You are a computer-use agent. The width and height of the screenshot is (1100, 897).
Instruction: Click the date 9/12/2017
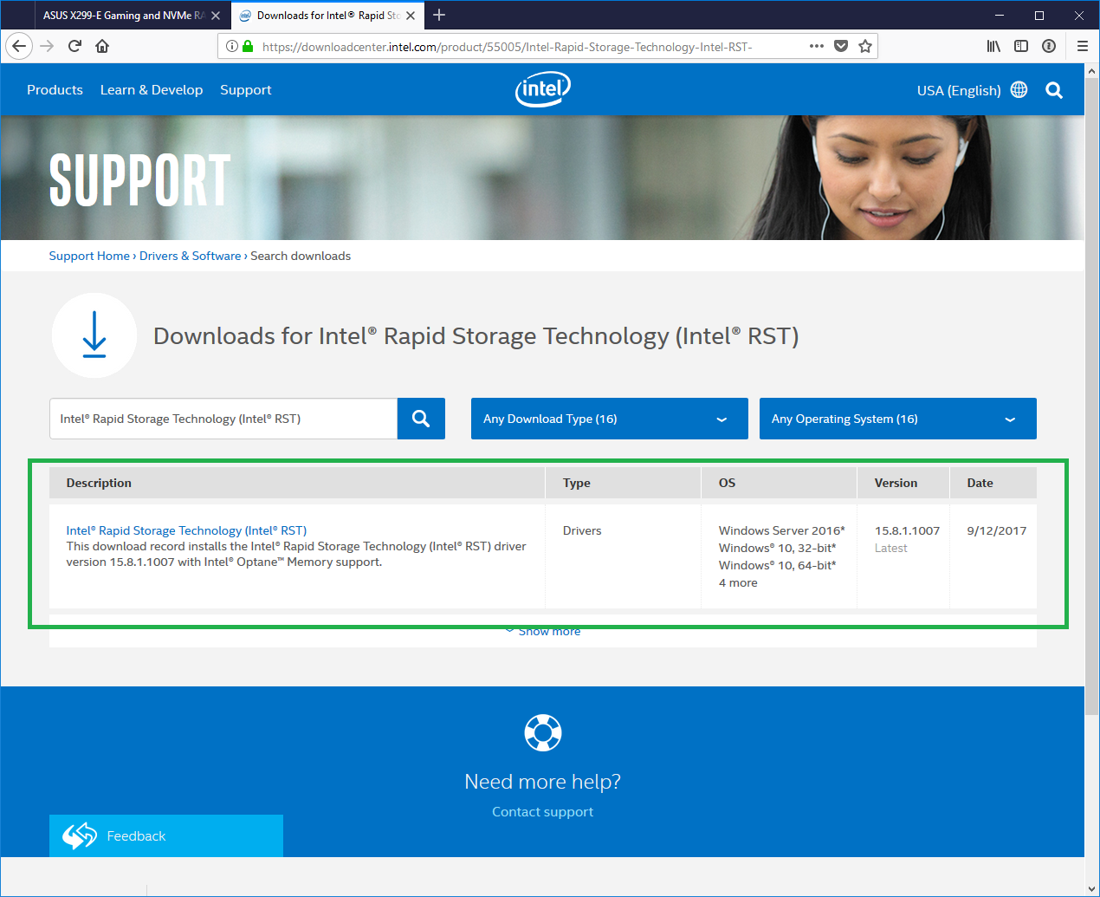[x=997, y=530]
